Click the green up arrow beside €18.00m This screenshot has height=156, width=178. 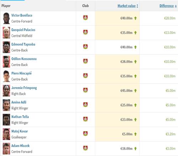pyautogui.click(x=135, y=149)
